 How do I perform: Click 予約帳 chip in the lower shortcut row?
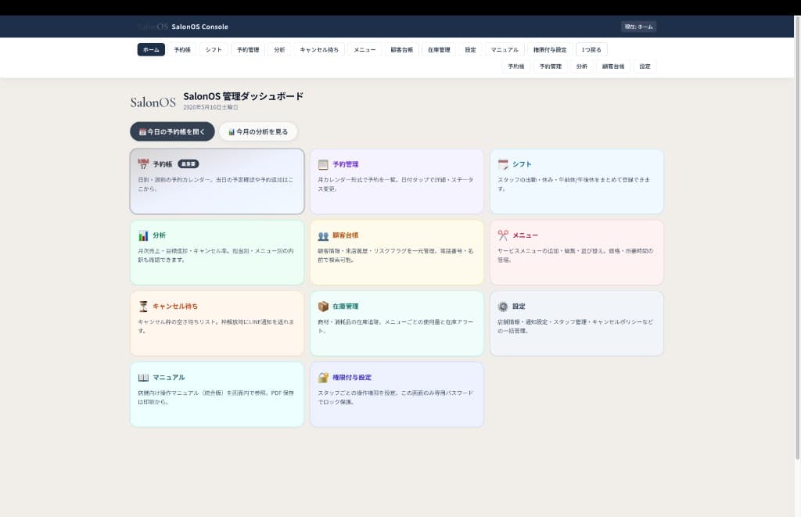pyautogui.click(x=516, y=66)
